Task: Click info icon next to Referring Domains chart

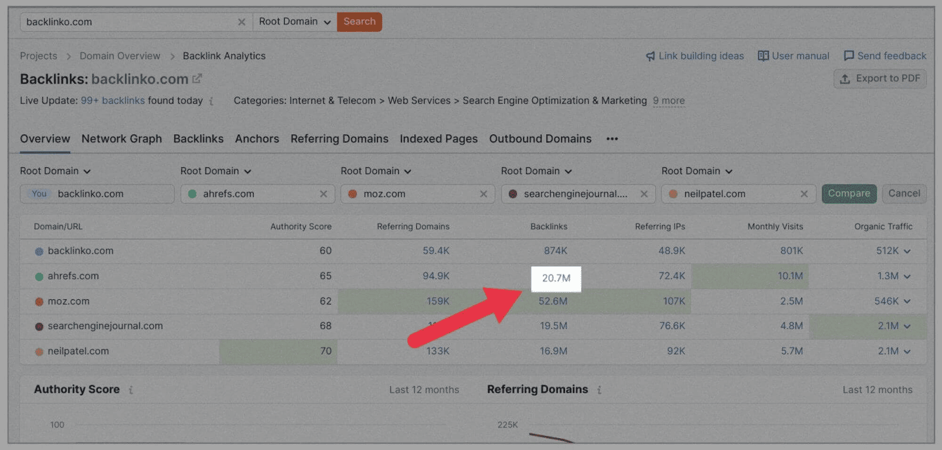Action: [599, 390]
